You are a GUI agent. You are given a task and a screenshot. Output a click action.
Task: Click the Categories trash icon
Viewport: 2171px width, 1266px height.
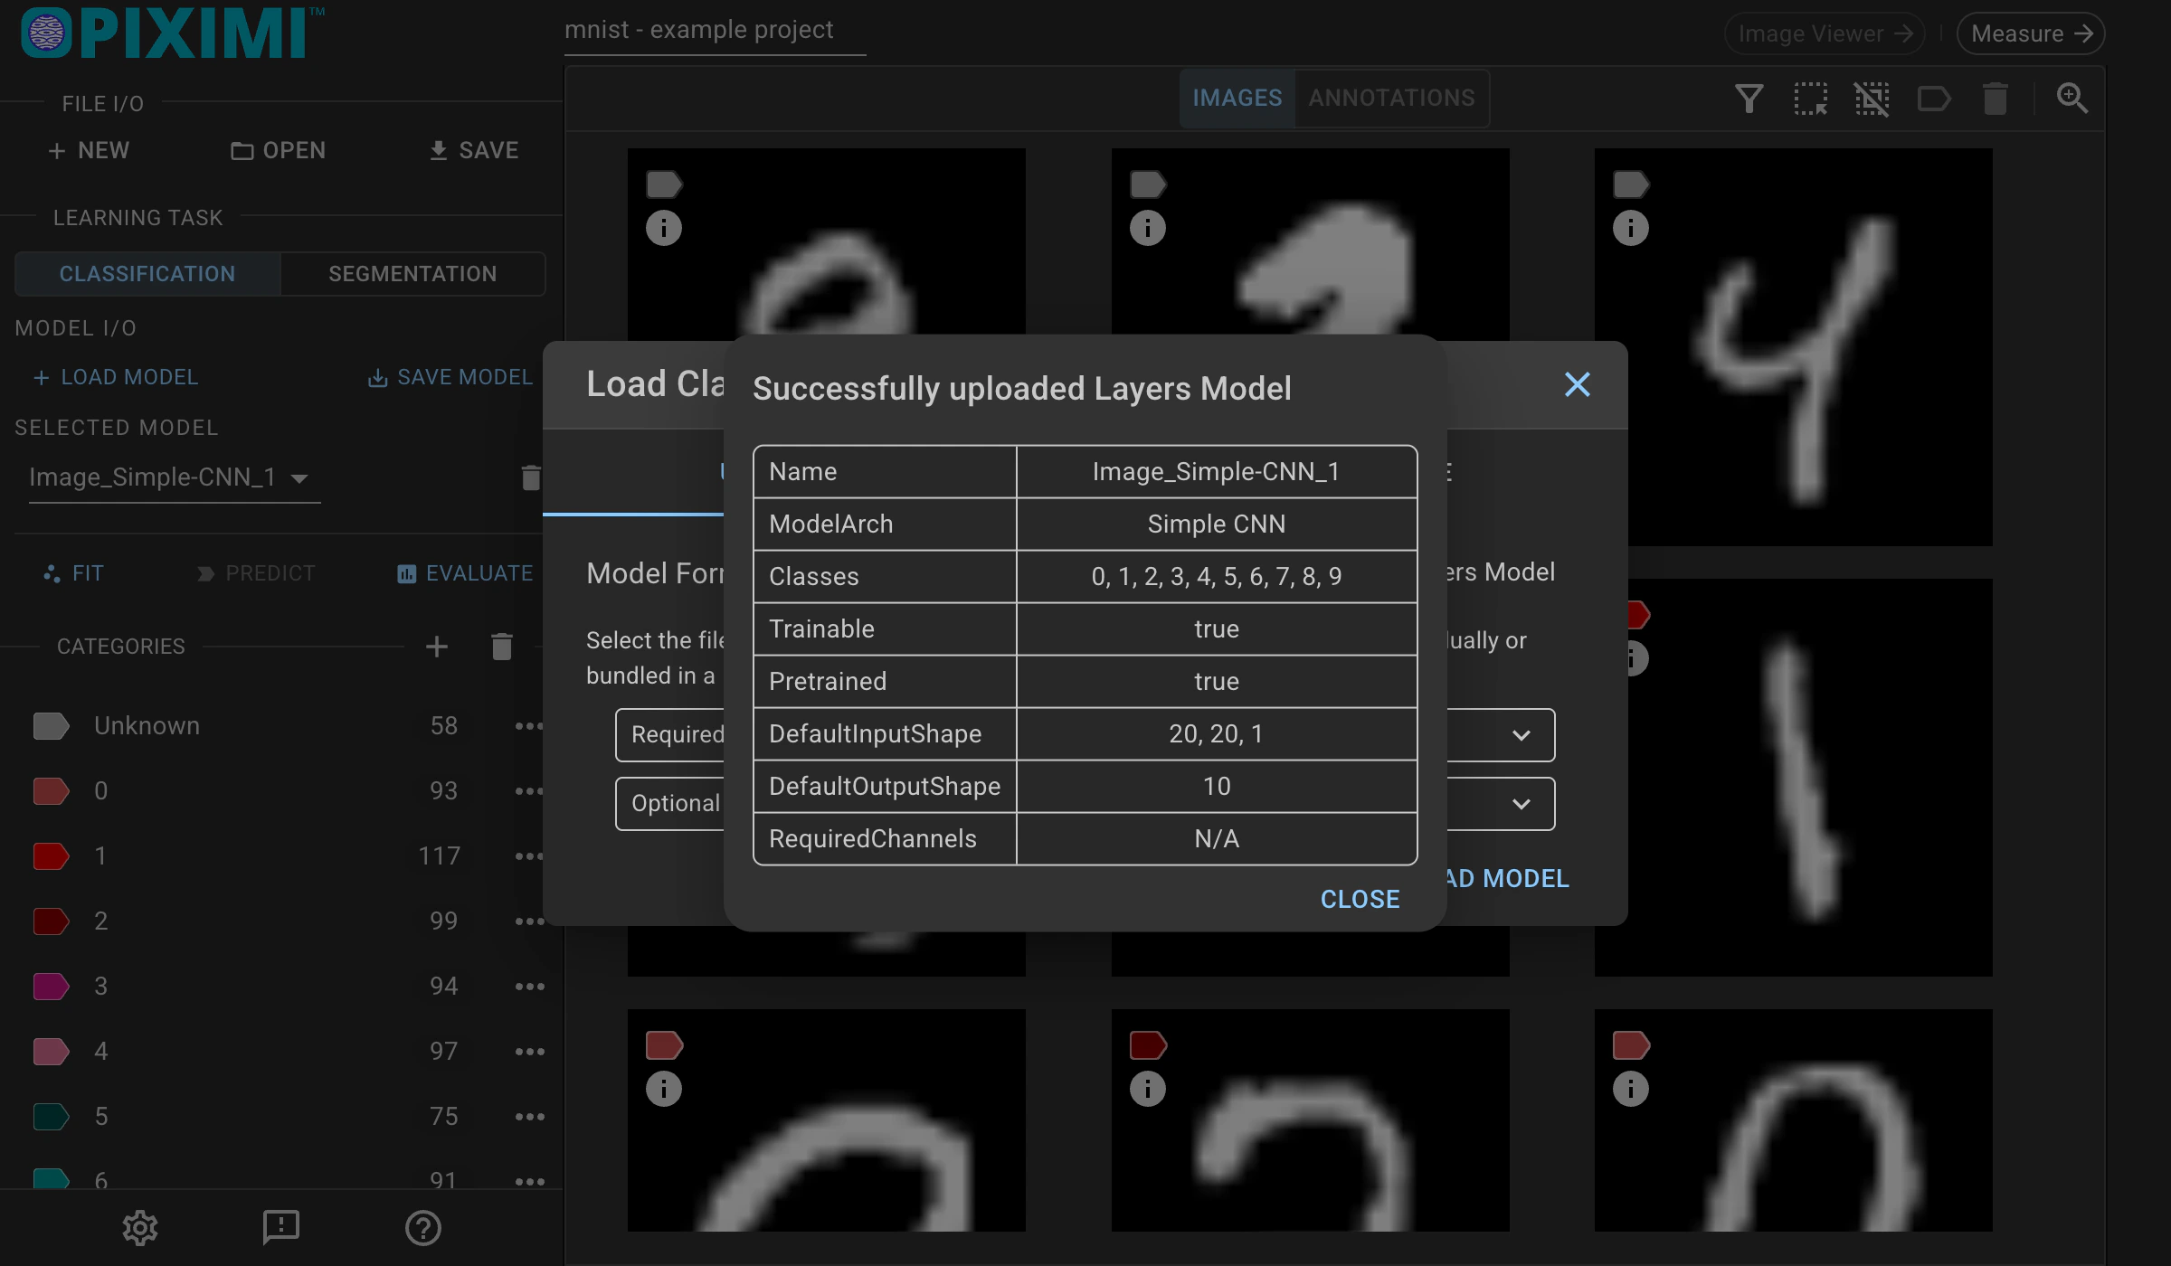click(x=502, y=647)
